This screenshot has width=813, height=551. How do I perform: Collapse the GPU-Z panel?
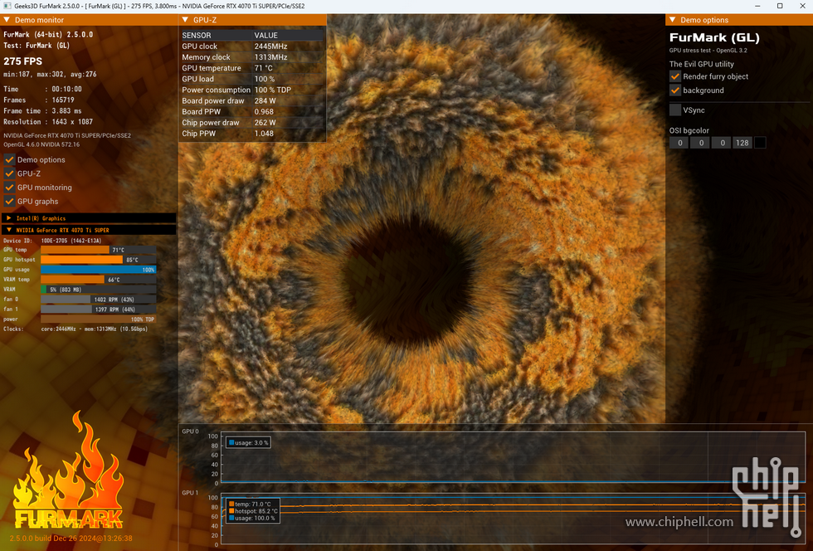pyautogui.click(x=185, y=20)
